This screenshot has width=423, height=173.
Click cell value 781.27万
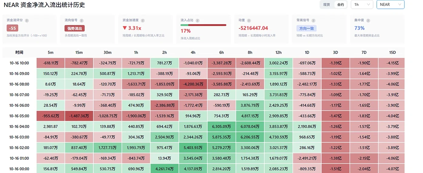[x=164, y=63]
